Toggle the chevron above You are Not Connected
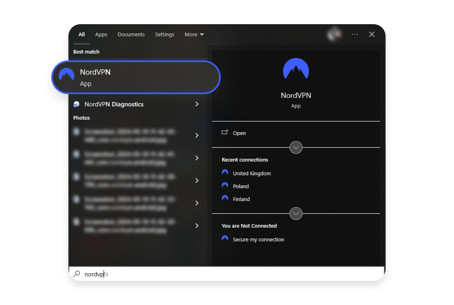The height and width of the screenshot is (305, 454). click(x=296, y=214)
